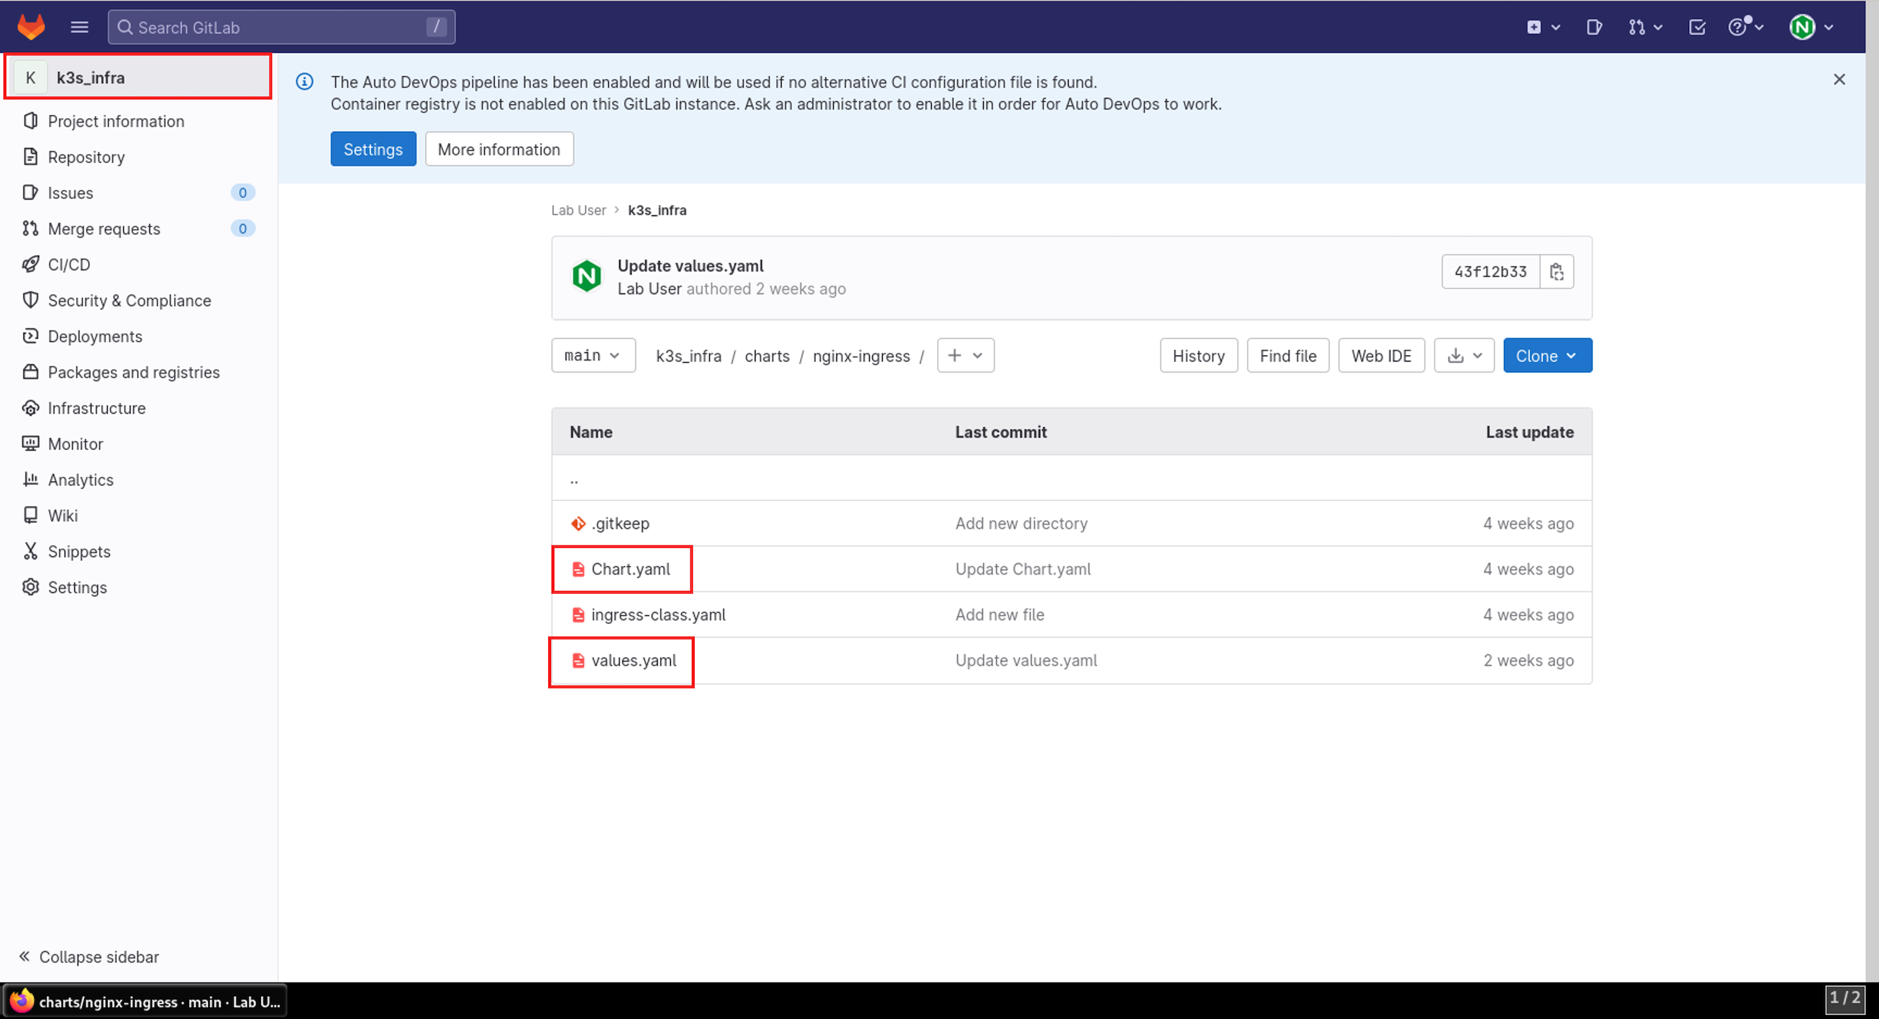Viewport: 1879px width, 1019px height.
Task: Open the main branch dropdown
Action: [593, 356]
